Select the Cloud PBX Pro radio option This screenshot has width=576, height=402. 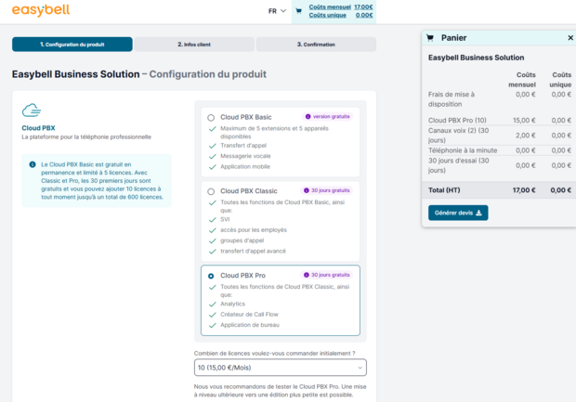click(x=211, y=276)
